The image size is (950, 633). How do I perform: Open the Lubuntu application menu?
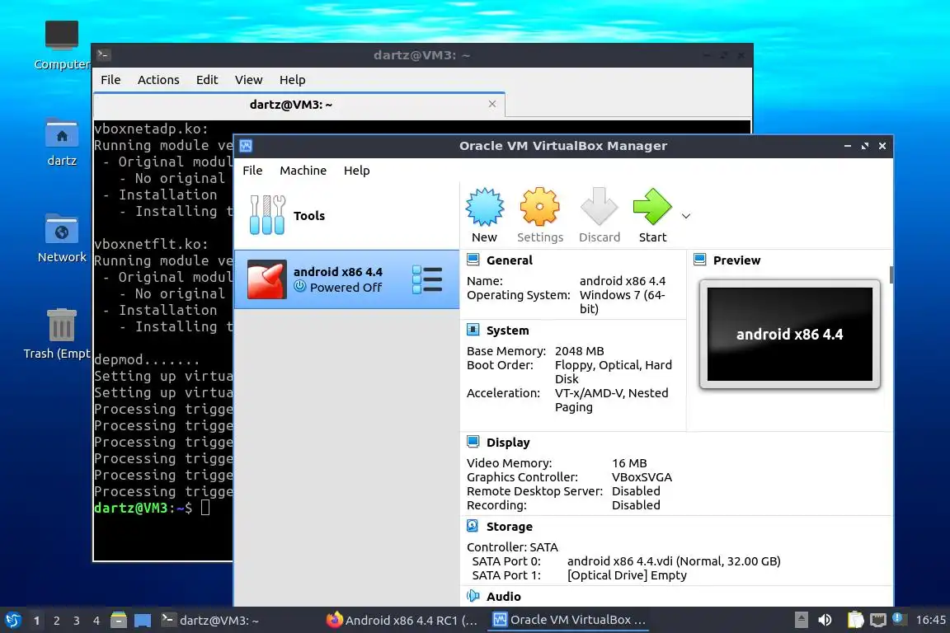click(13, 621)
